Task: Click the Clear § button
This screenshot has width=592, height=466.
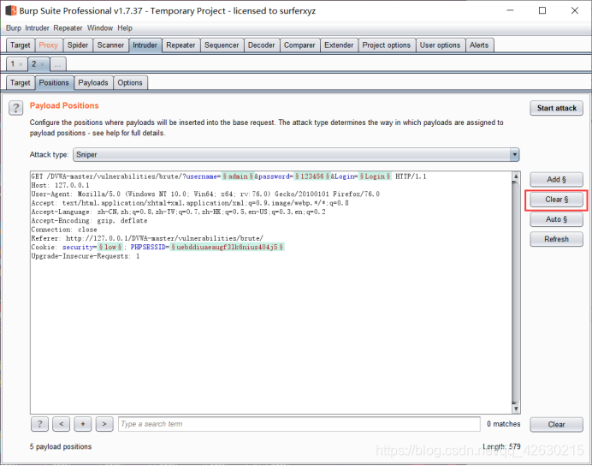Action: (x=557, y=200)
